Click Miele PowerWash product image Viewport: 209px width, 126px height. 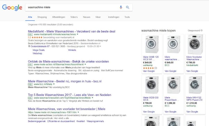(173, 85)
